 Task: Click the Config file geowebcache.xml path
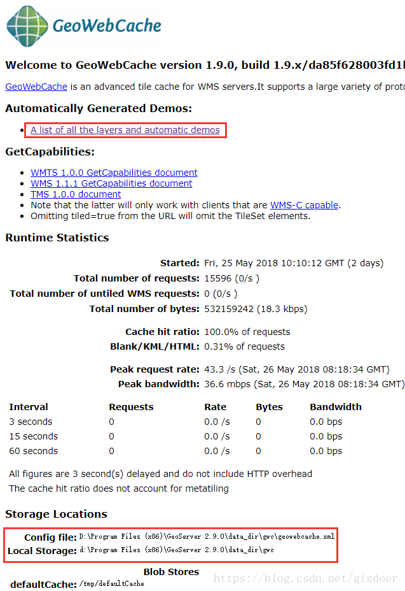coord(207,537)
